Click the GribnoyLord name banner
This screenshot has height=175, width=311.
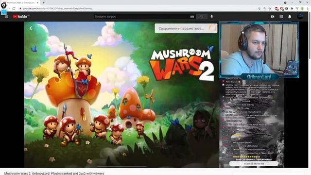coord(259,77)
